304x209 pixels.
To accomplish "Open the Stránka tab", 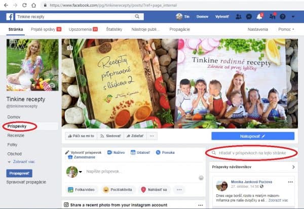I will (x=16, y=29).
